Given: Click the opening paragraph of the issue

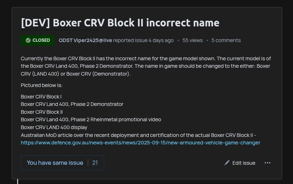Looking at the screenshot, I should click(x=145, y=66).
